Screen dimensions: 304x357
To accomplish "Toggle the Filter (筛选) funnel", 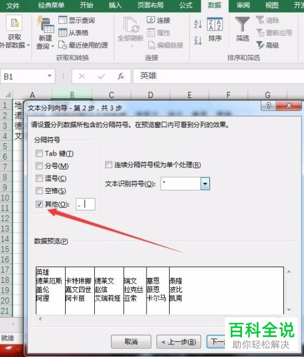I will pos(243,29).
